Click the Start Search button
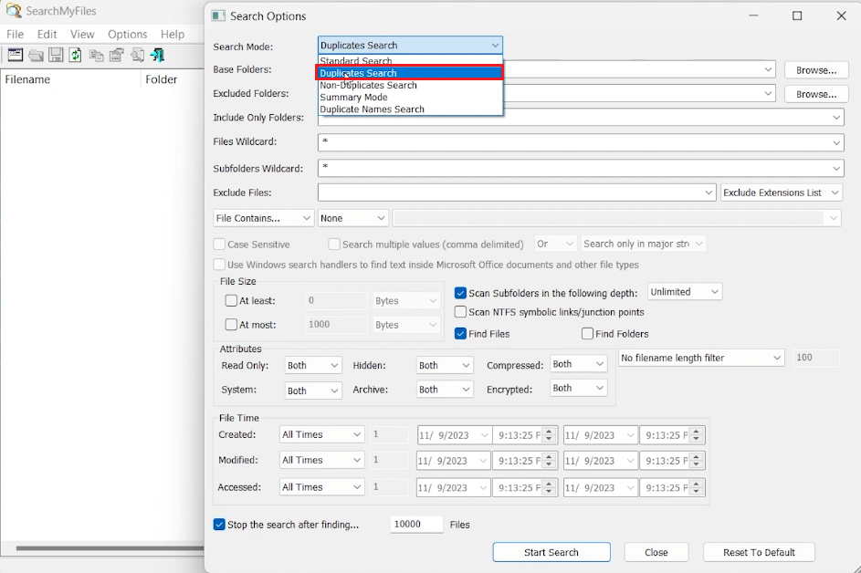Viewport: 861px width, 573px height. tap(551, 552)
